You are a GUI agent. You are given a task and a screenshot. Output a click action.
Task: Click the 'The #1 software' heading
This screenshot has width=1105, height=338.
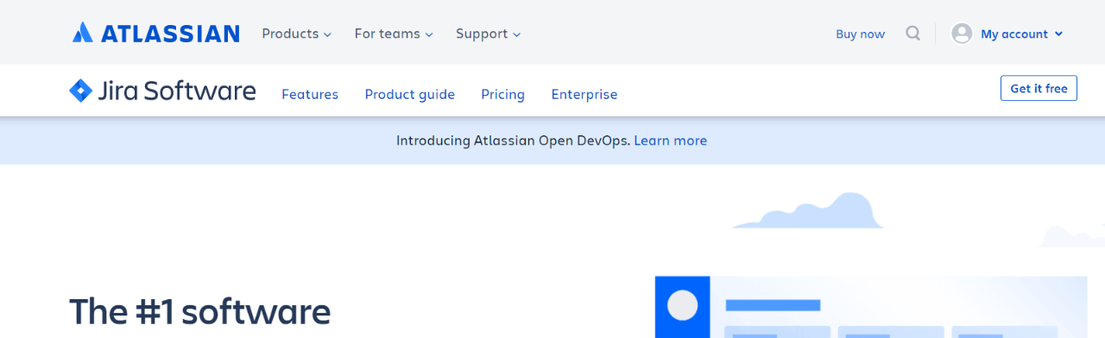coord(199,311)
